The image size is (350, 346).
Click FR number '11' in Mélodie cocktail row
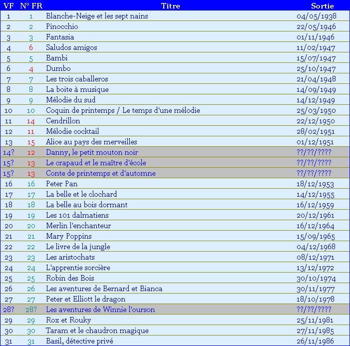pos(31,132)
